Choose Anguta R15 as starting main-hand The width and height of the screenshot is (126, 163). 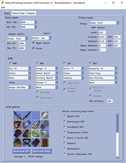[x=65, y=116]
